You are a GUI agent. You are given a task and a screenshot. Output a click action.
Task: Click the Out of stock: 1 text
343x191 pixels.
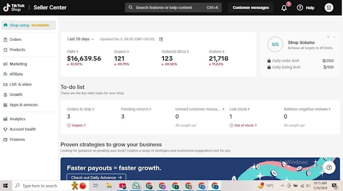[245, 125]
